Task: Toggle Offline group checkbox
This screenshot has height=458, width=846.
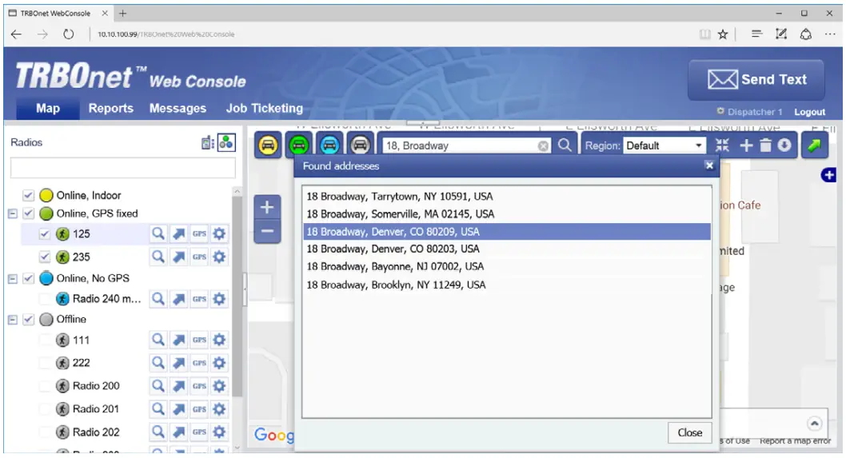Action: [x=28, y=320]
